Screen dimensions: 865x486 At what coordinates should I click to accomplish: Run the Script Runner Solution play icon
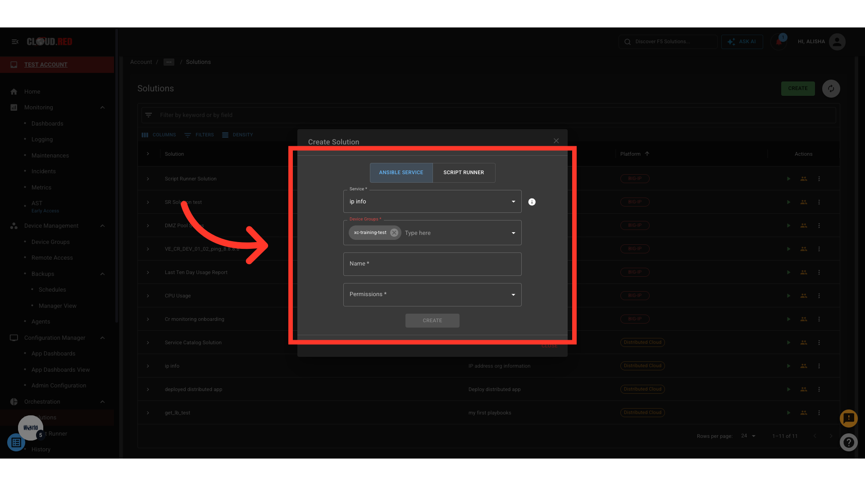788,179
